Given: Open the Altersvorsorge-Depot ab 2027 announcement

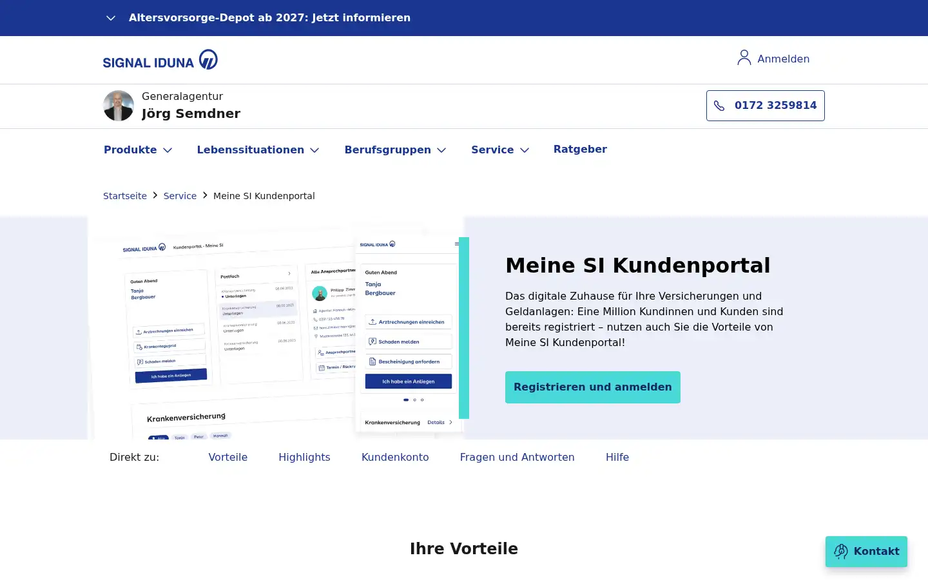Looking at the screenshot, I should point(269,18).
